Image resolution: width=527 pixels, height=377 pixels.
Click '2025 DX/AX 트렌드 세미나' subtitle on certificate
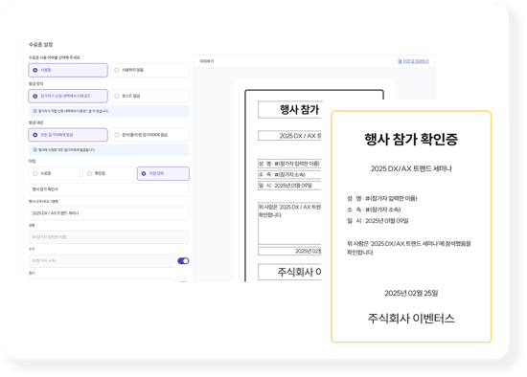(x=411, y=168)
